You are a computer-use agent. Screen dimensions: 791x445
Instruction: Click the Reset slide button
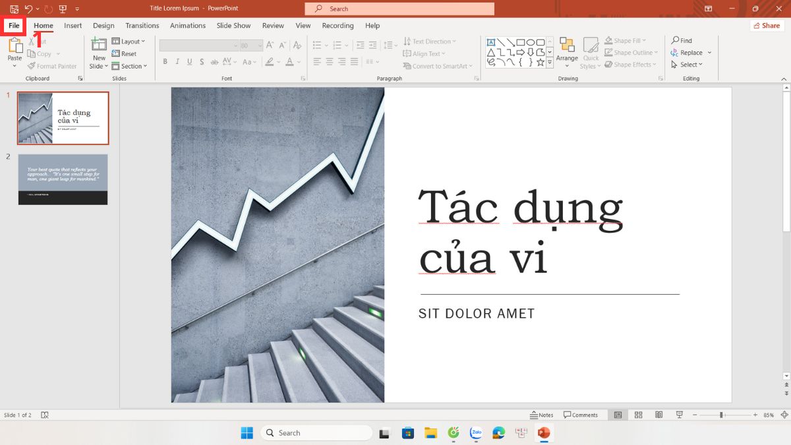tap(124, 53)
